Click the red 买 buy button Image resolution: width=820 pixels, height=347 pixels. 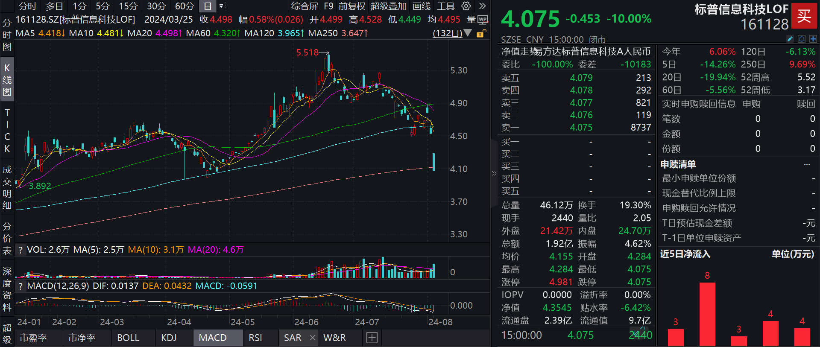804,17
